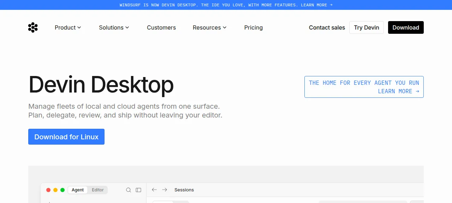Switch the preview toggle to Agent

click(x=78, y=190)
